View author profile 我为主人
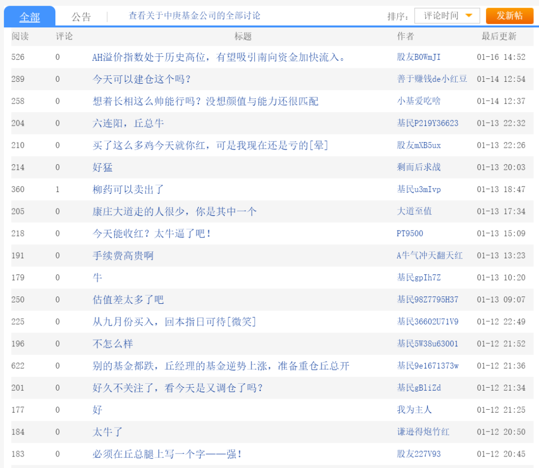 click(414, 410)
